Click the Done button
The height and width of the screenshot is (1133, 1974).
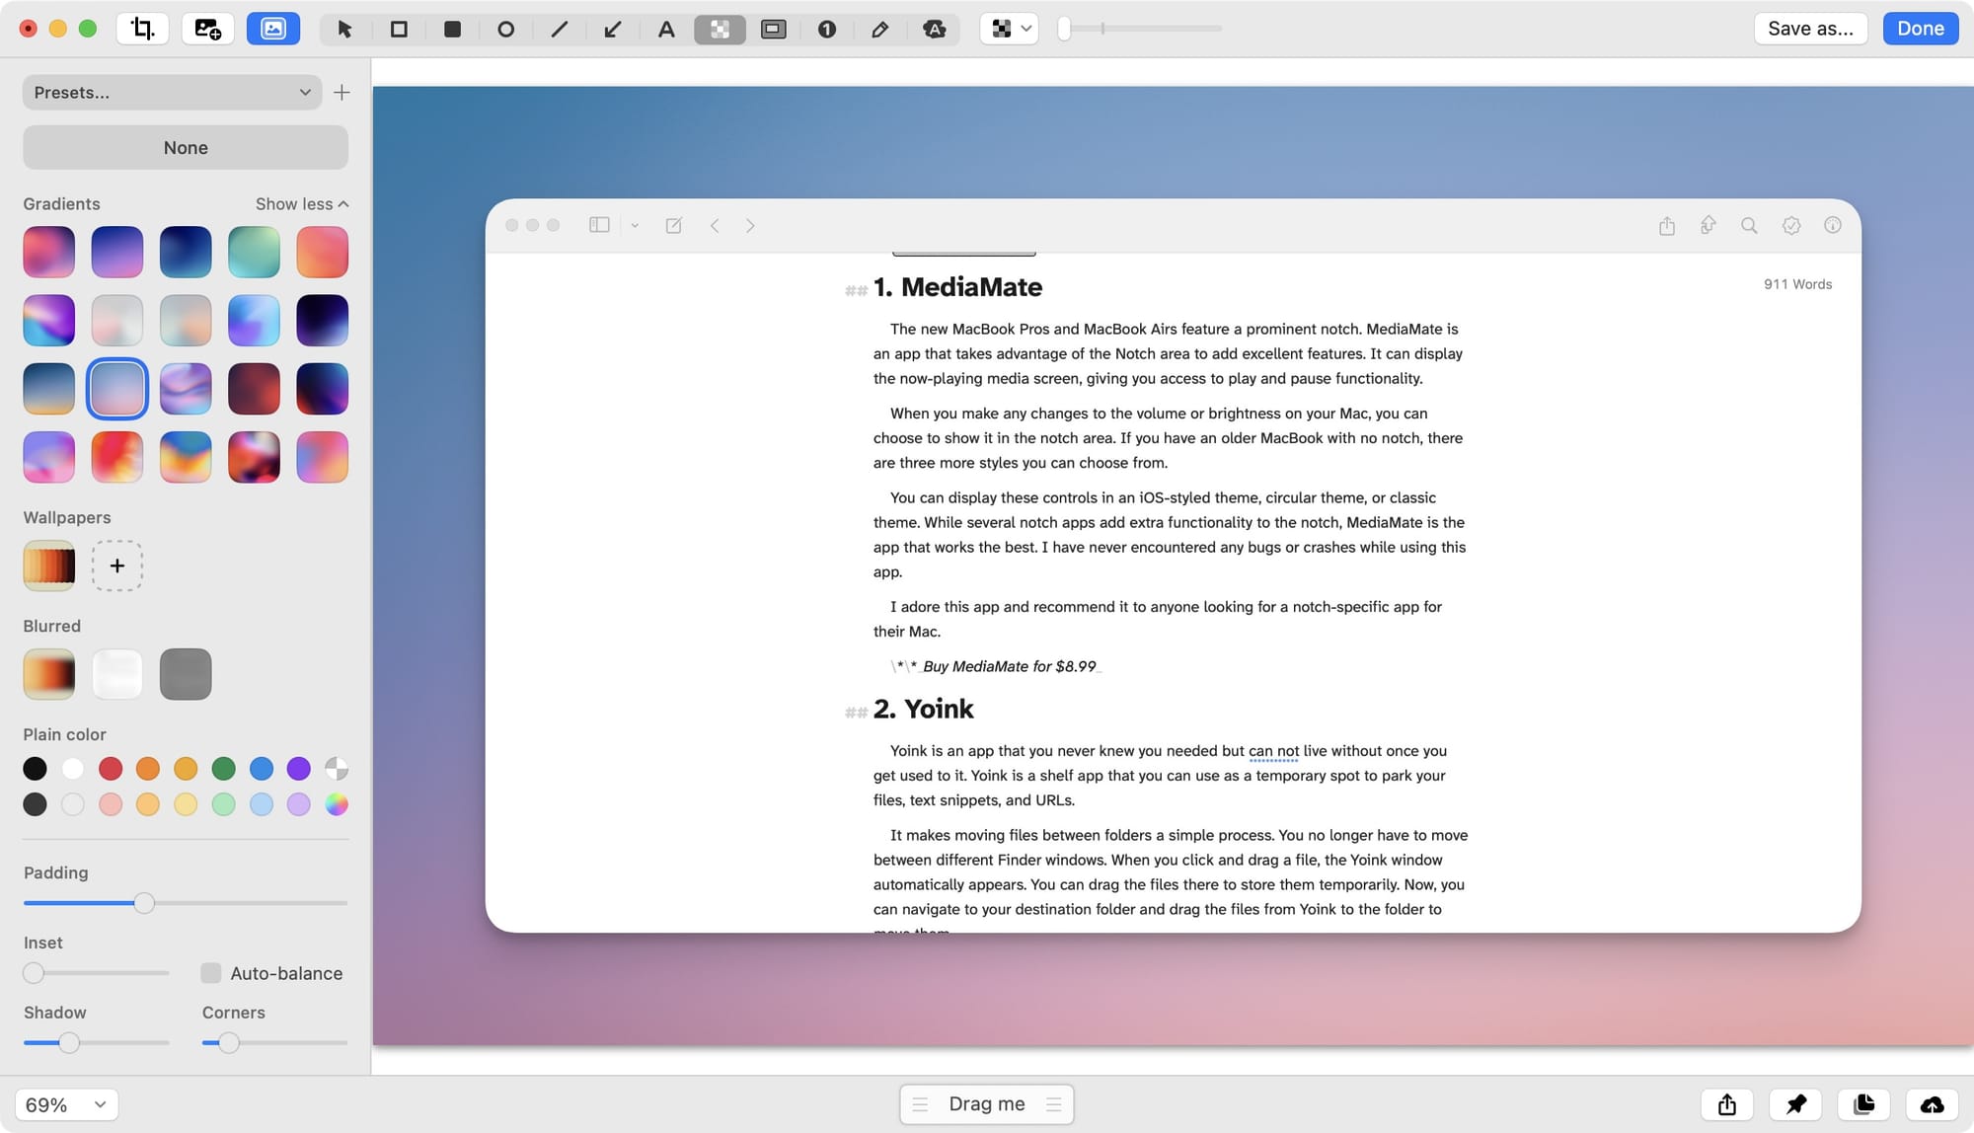tap(1920, 29)
